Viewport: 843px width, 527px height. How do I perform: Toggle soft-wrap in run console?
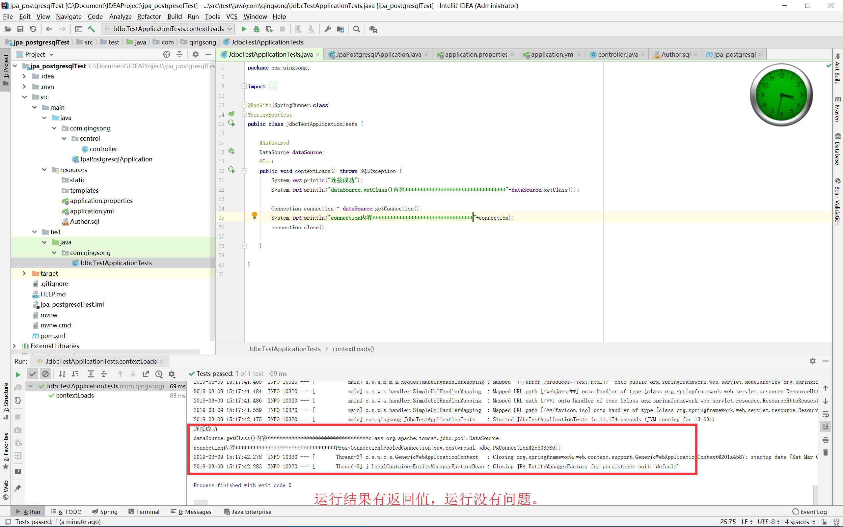pos(825,414)
